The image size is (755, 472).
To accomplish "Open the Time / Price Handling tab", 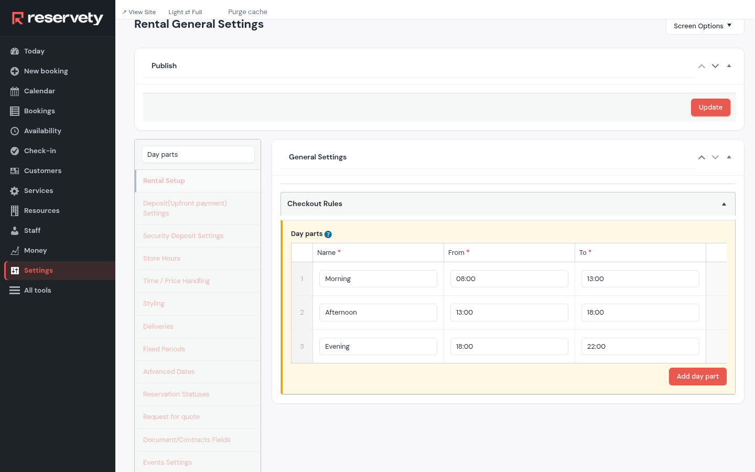I will (198, 281).
